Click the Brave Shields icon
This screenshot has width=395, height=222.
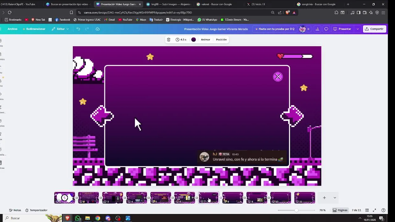coord(288,12)
